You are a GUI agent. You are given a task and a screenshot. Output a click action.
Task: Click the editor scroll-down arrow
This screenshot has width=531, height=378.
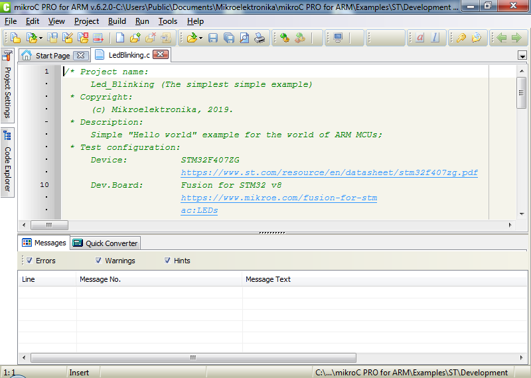(x=522, y=214)
